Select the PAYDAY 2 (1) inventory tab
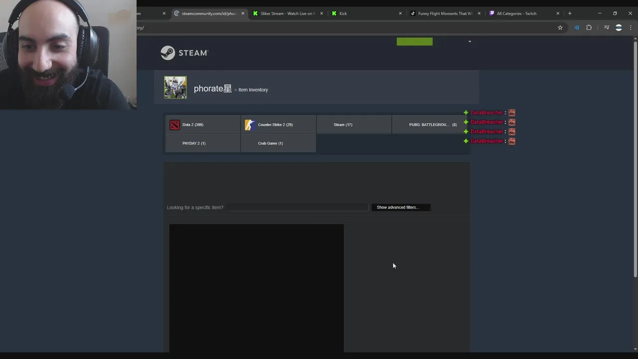The height and width of the screenshot is (359, 638). point(202,143)
